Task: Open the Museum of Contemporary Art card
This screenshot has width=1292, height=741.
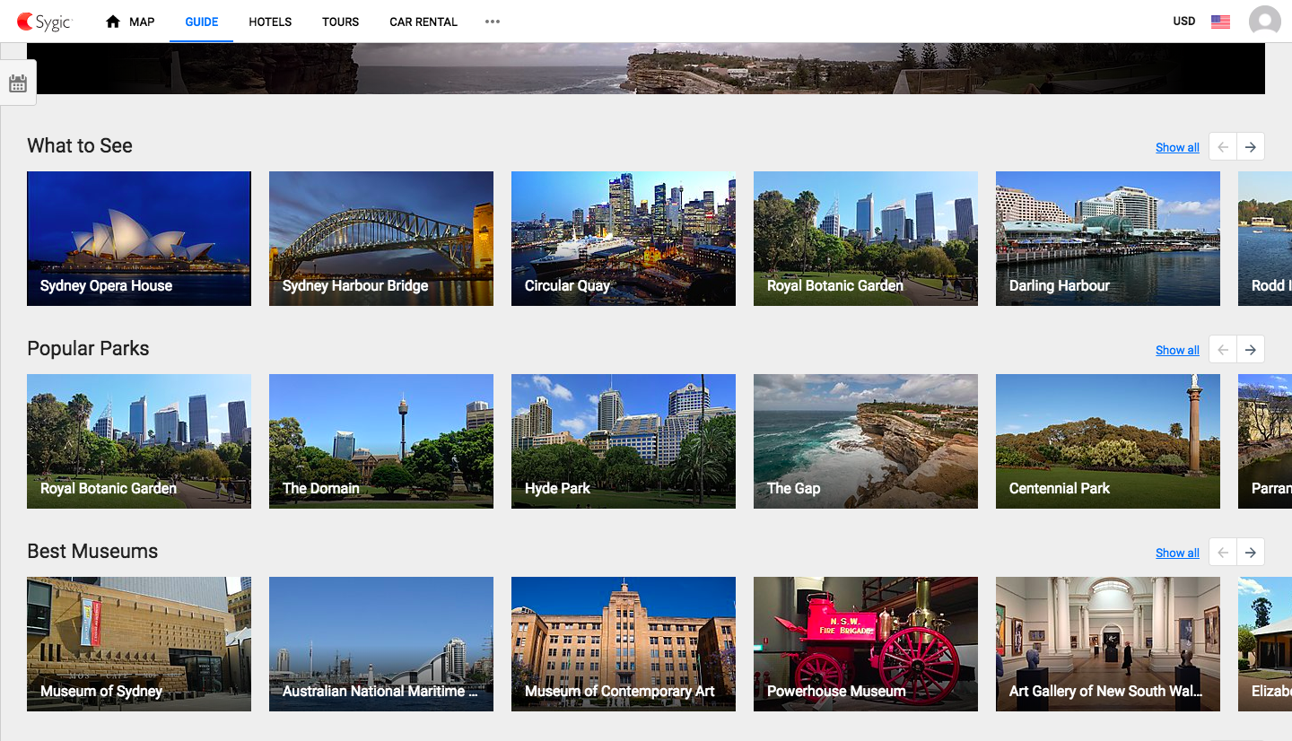Action: coord(624,644)
